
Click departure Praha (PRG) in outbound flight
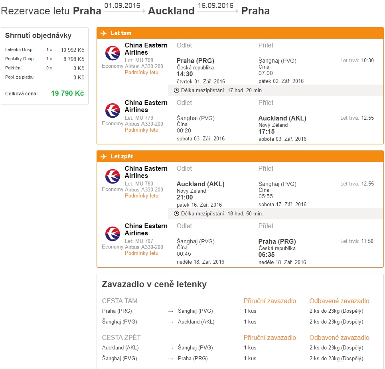pyautogui.click(x=195, y=61)
